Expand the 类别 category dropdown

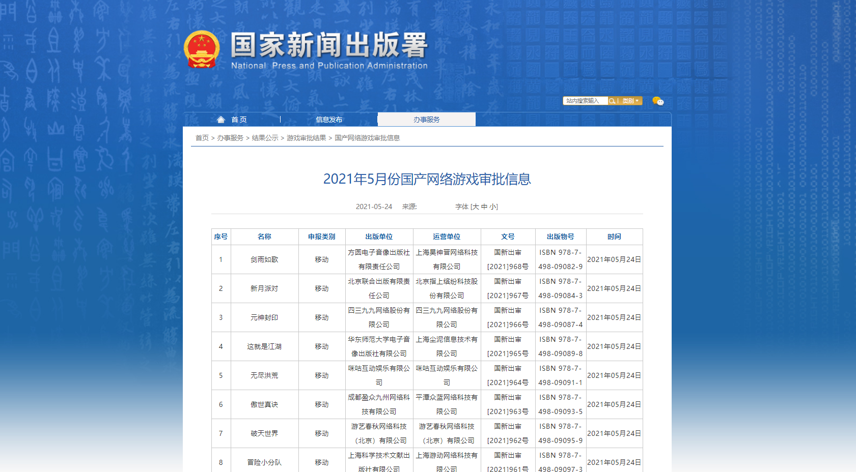point(630,101)
